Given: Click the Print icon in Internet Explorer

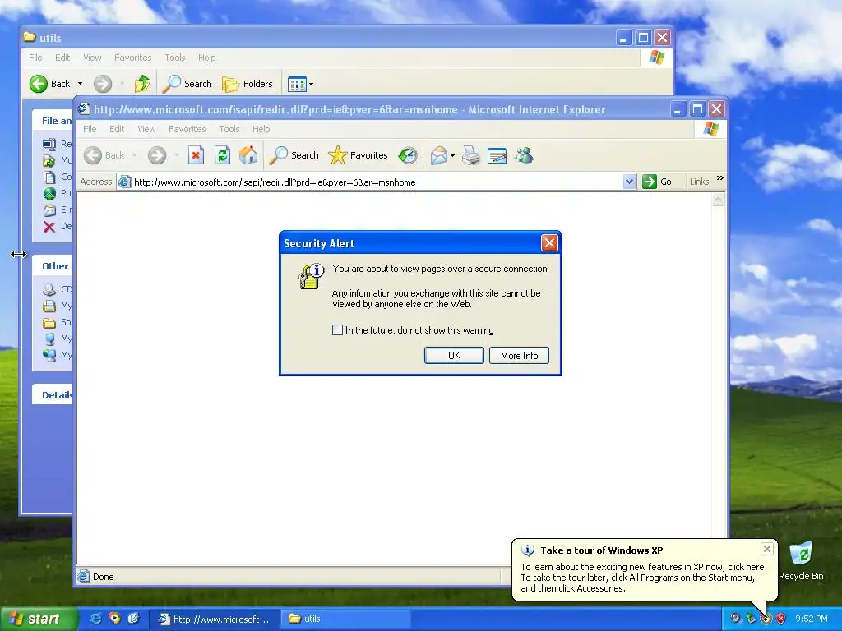Looking at the screenshot, I should (x=471, y=155).
